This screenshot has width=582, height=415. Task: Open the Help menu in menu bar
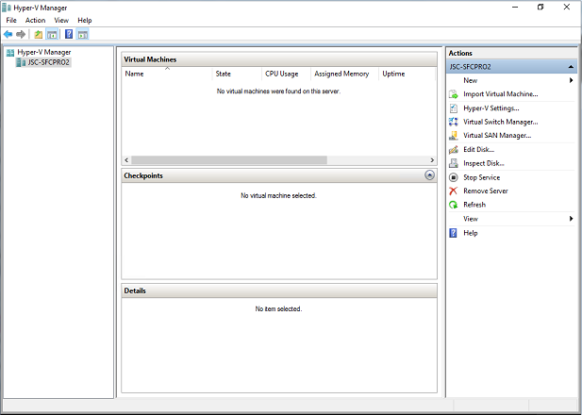point(85,21)
